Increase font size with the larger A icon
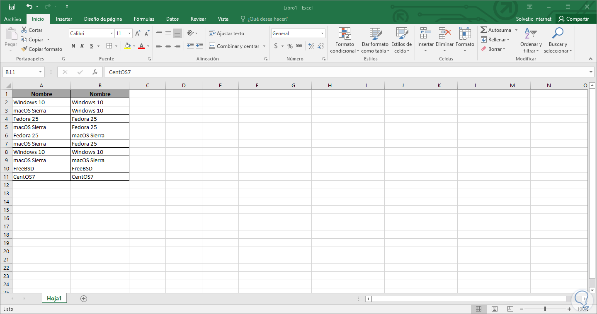The width and height of the screenshot is (597, 314). click(x=138, y=34)
